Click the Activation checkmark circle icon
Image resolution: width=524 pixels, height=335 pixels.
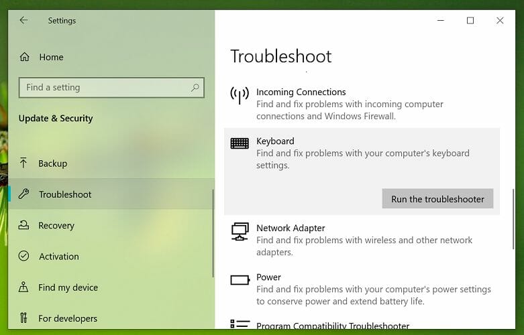pyautogui.click(x=23, y=256)
